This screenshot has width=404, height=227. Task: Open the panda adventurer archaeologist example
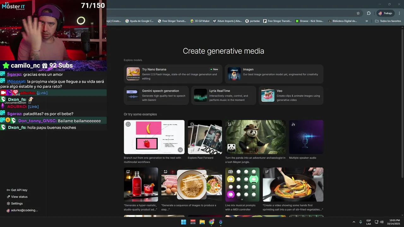point(256,137)
